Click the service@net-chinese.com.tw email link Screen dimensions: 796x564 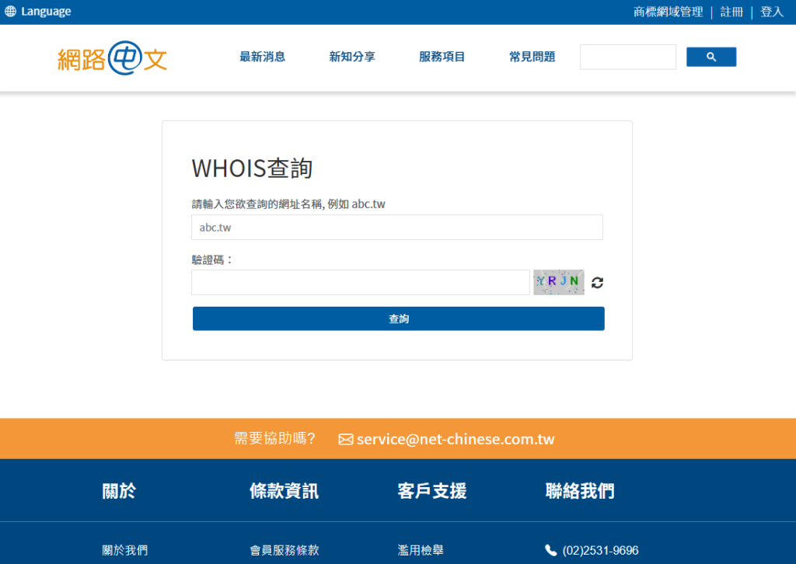coord(454,439)
